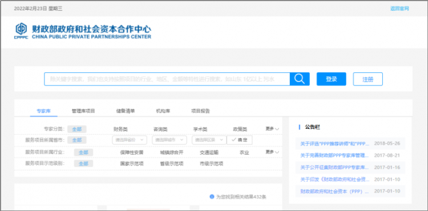Viewport: 428px width, 211px height.
Task: Click the date 2017-08-21 in 公告栏
Action: [387, 155]
